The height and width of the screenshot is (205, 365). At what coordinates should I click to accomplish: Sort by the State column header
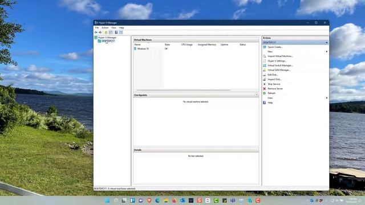[x=167, y=44]
